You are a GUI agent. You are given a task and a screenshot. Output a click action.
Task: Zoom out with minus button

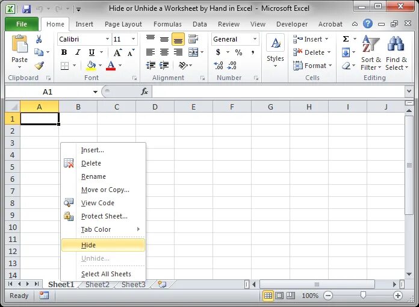coord(328,296)
